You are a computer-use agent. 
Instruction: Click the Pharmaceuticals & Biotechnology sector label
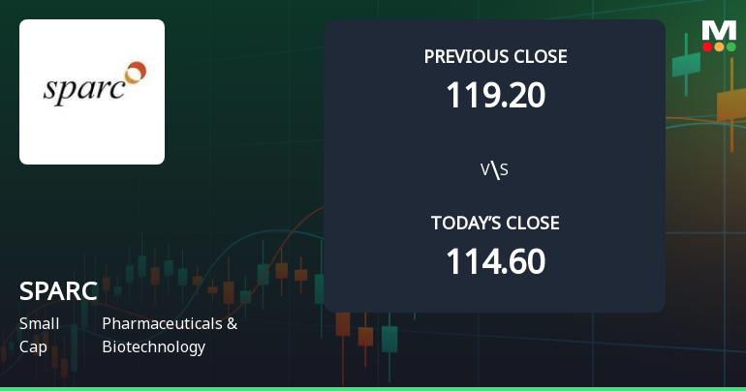tap(169, 335)
